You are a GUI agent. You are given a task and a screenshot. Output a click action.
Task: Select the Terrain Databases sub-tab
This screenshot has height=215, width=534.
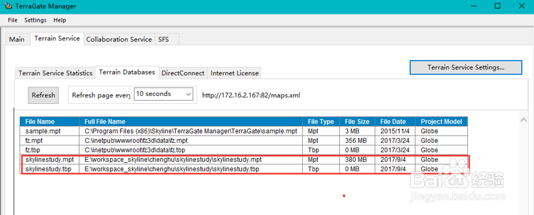tap(127, 72)
